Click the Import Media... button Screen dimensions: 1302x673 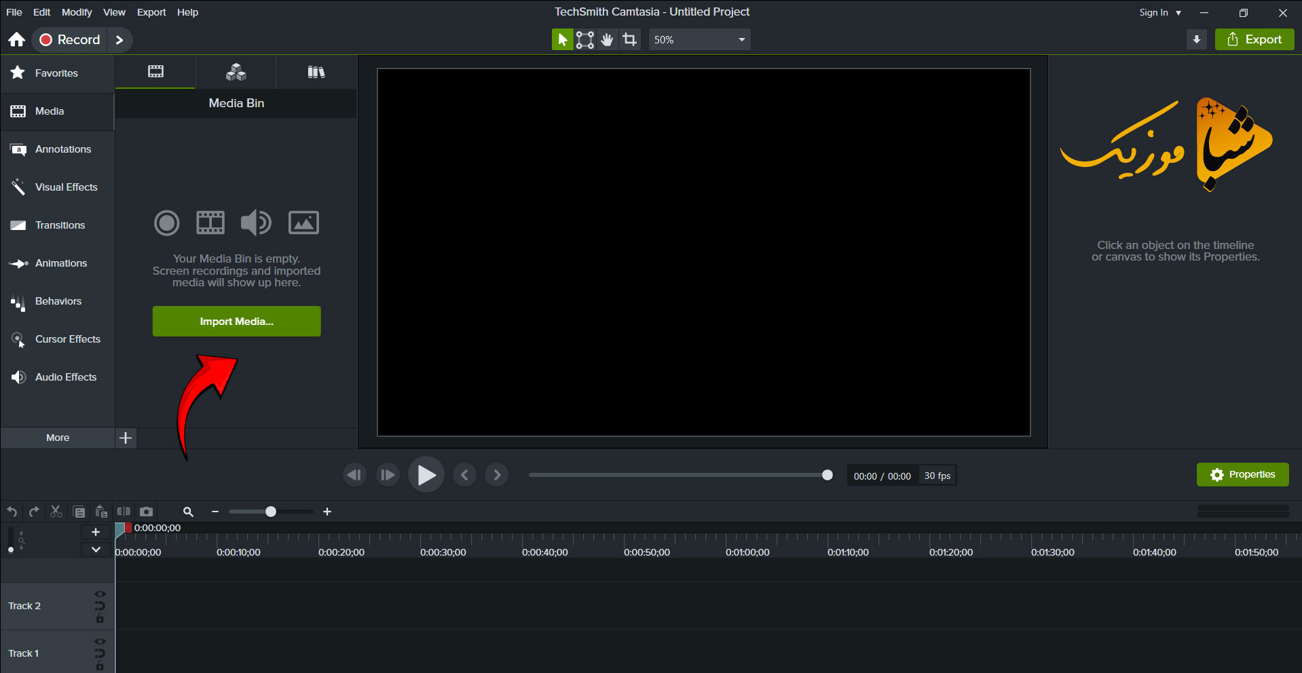point(236,321)
